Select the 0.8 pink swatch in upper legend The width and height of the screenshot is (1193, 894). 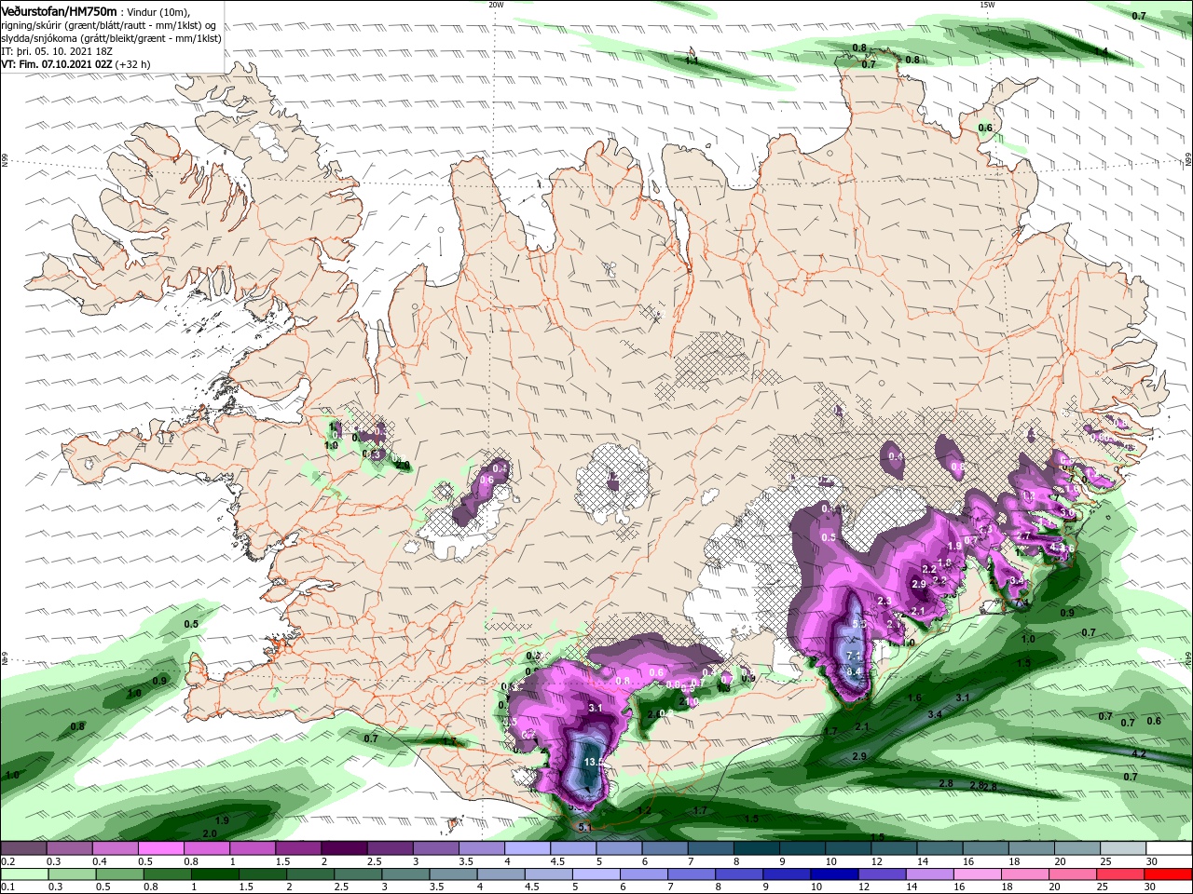click(x=207, y=848)
